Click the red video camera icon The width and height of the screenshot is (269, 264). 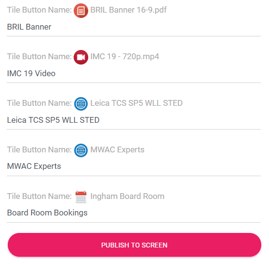point(81,57)
